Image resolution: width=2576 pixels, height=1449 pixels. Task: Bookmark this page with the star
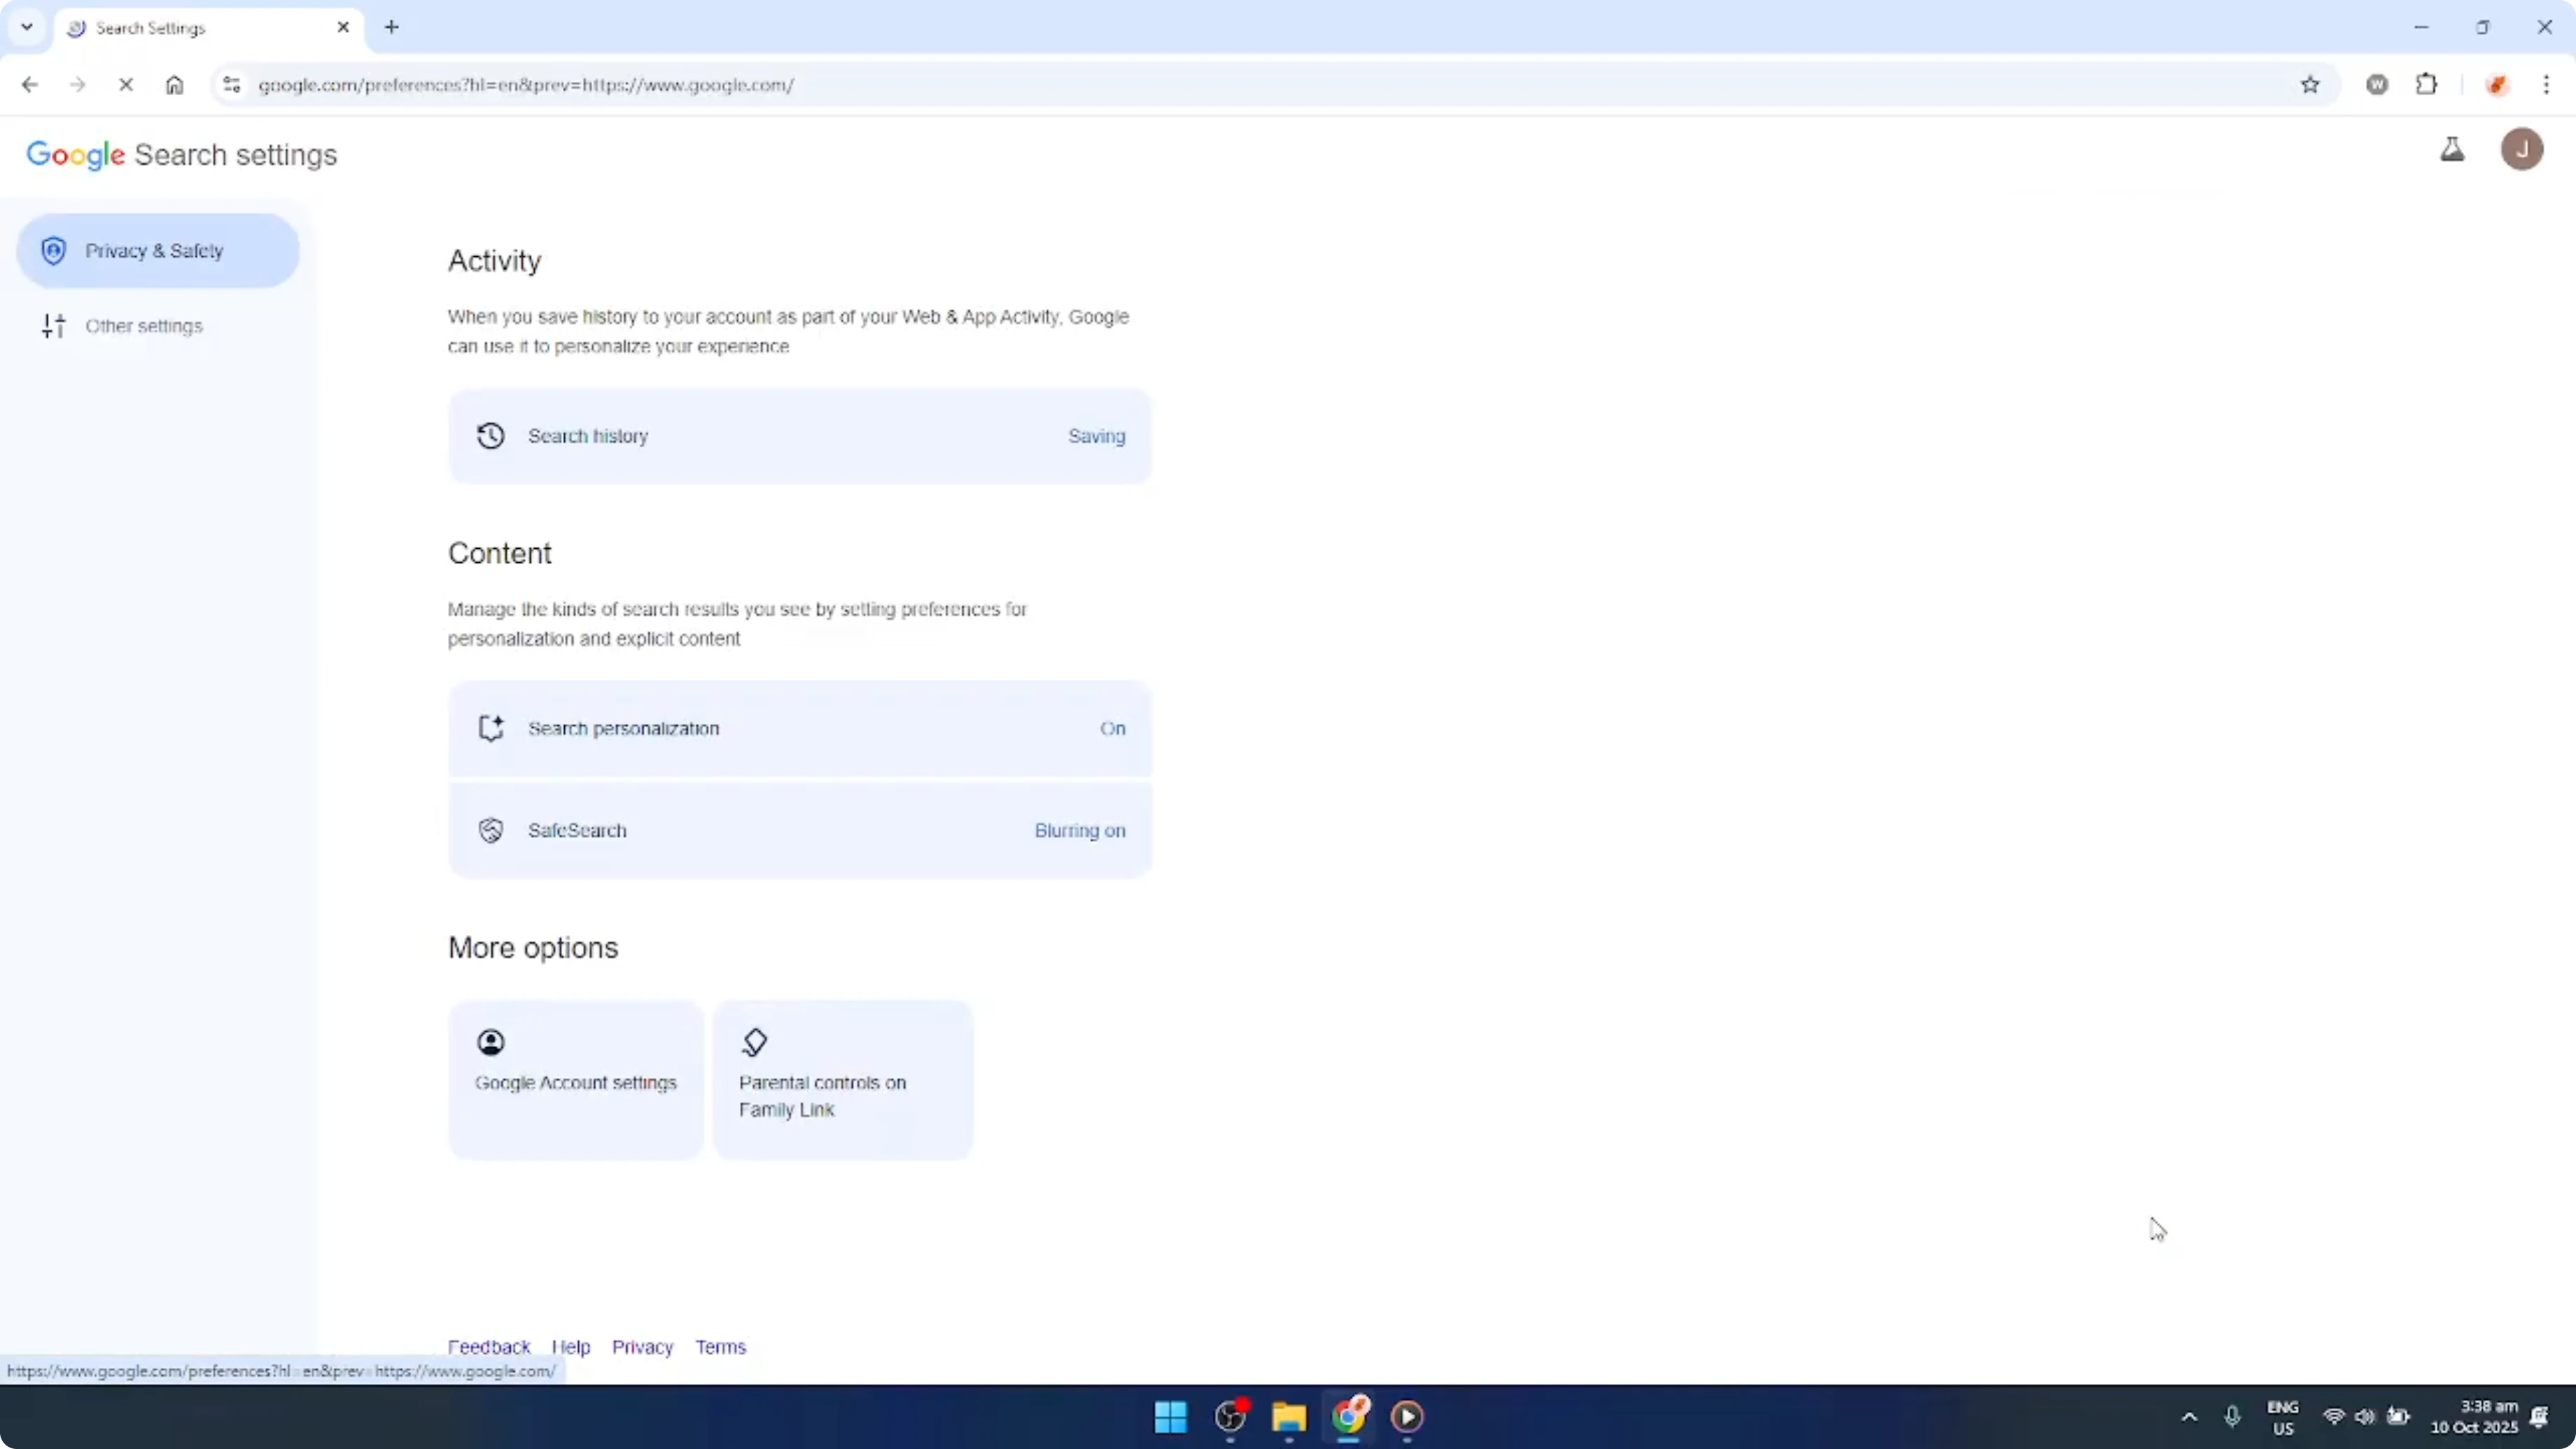(2310, 85)
